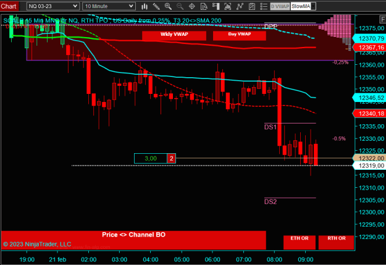Click the RTH OR button
Screen dimensions: 386x265
click(x=336, y=242)
